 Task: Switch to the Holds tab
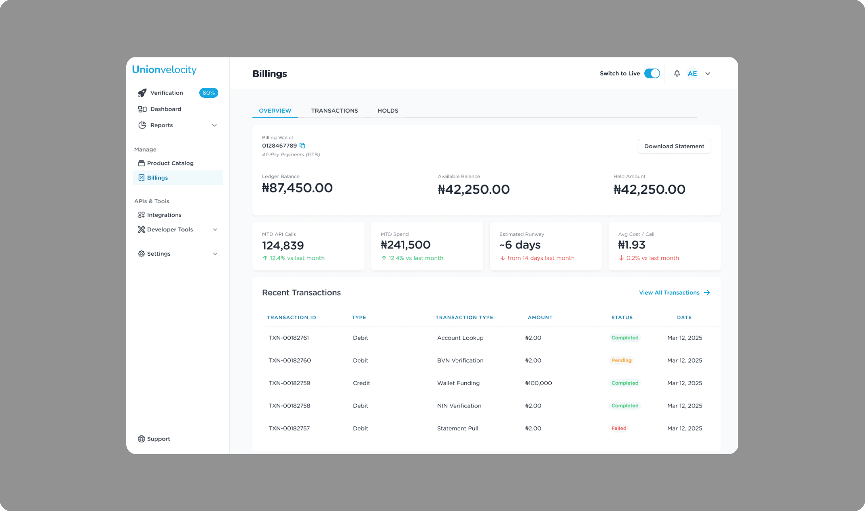[388, 111]
